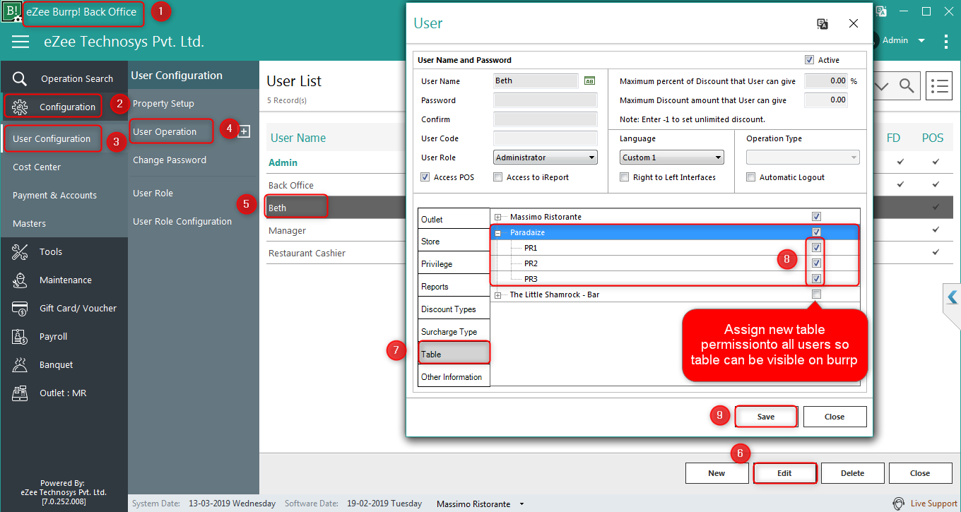
Task: Open the Massimo Ristorante status bar dropdown
Action: coord(521,504)
